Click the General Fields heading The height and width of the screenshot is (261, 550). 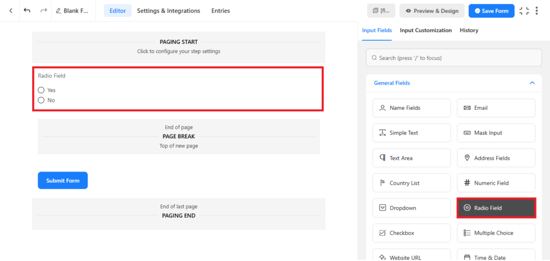click(x=392, y=83)
